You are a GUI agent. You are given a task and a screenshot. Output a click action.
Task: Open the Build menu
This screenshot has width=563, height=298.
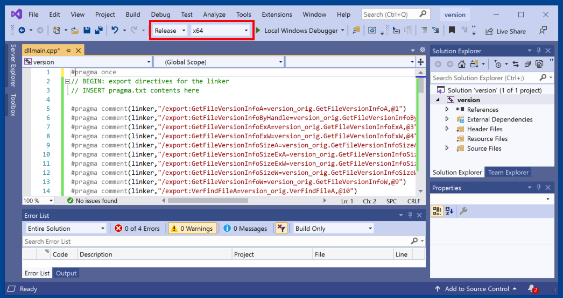132,15
